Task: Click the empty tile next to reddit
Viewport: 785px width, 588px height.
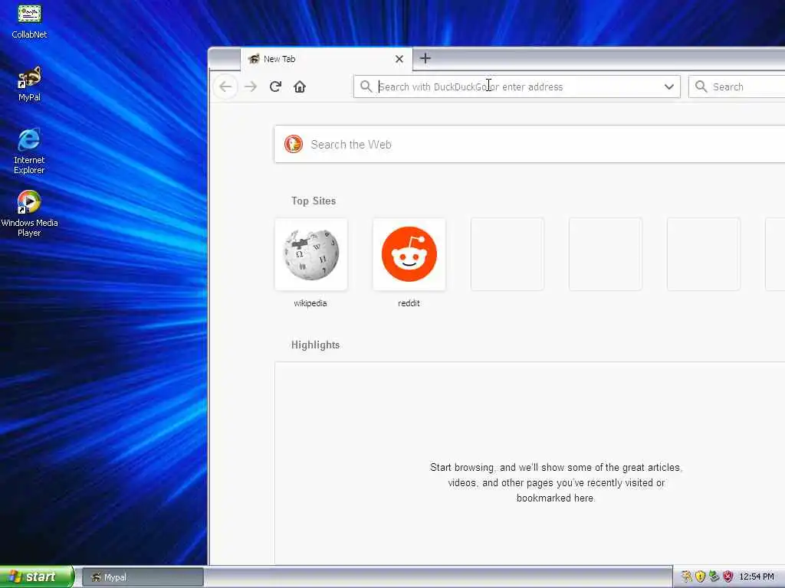Action: coord(507,254)
